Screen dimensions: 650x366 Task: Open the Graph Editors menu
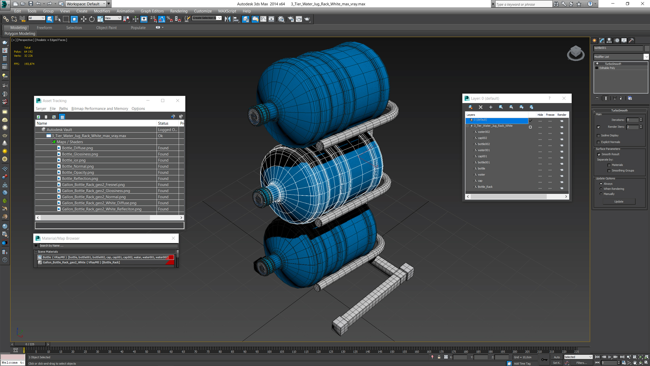152,11
